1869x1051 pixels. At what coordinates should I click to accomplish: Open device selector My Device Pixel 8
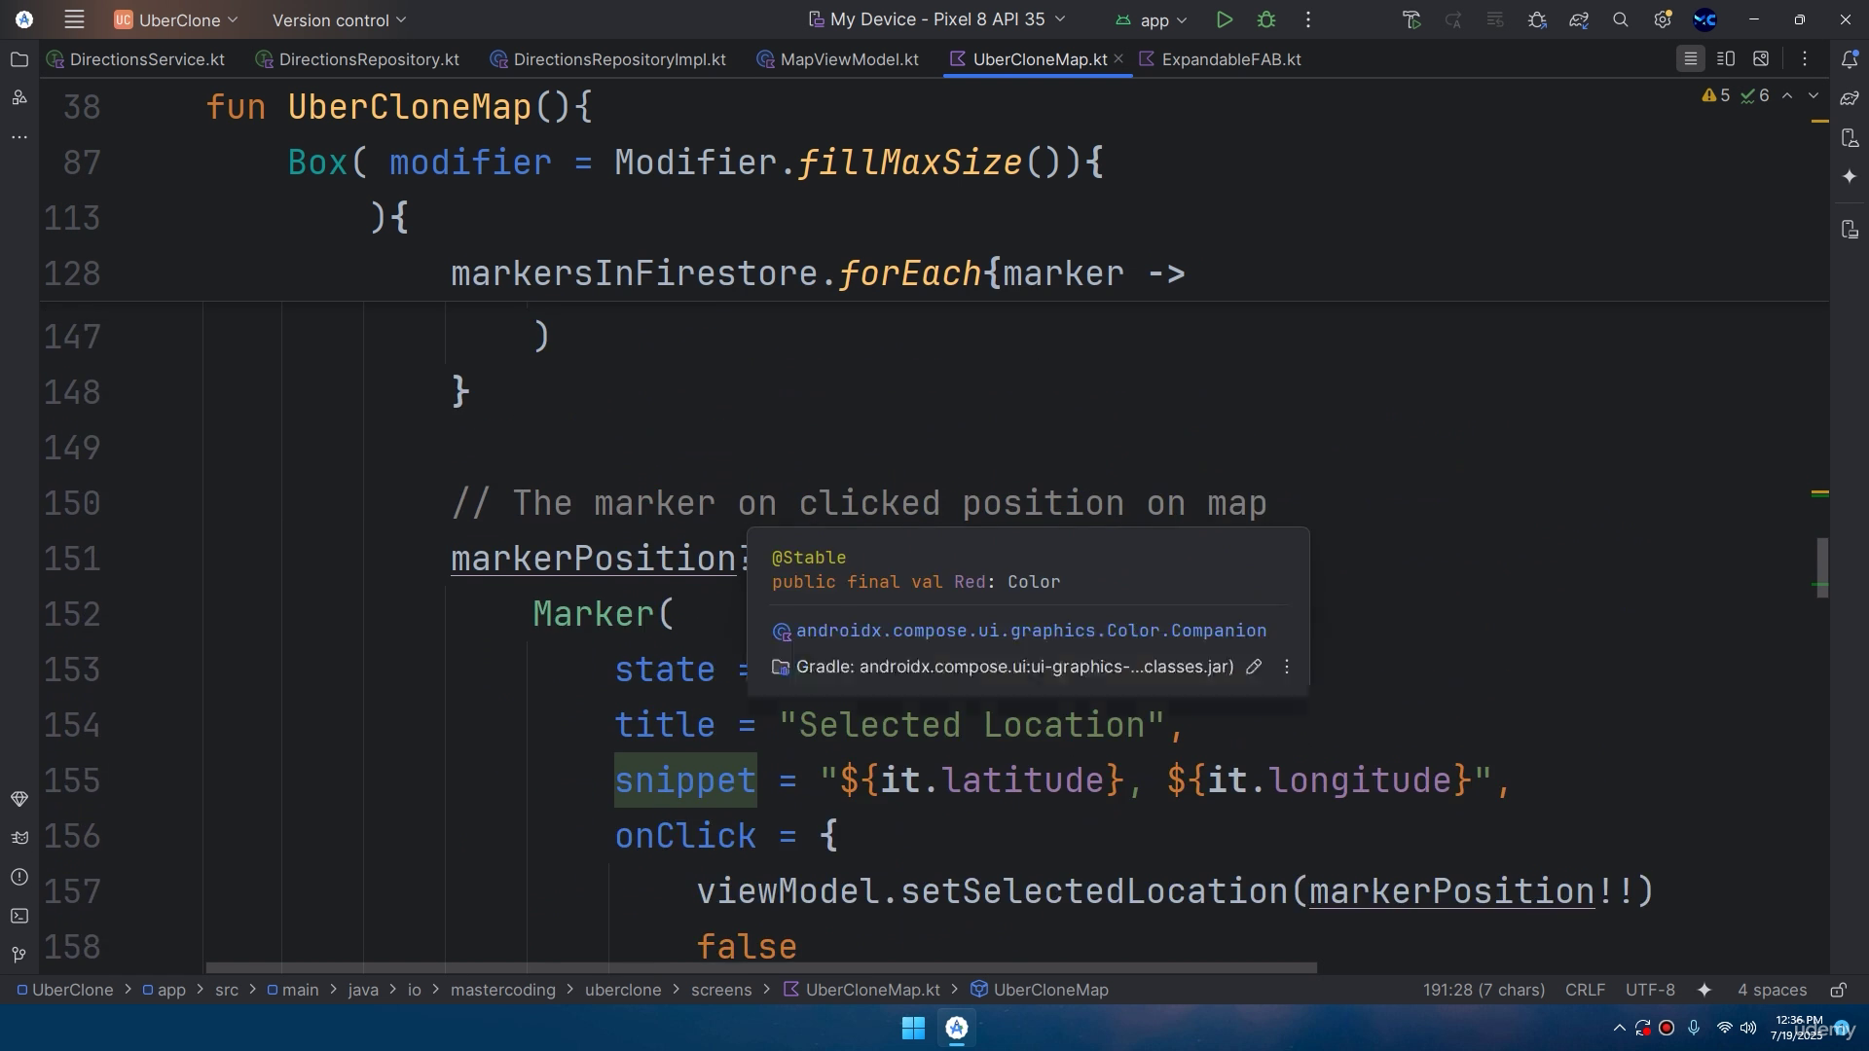[937, 19]
